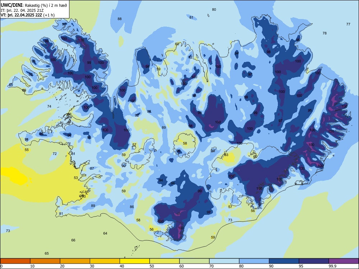
Task: Select the 'VT: þri. 22.04.2025 22Z' line
Action: click(x=21, y=15)
